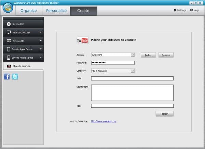Choose Burn to DVD option

point(23,24)
